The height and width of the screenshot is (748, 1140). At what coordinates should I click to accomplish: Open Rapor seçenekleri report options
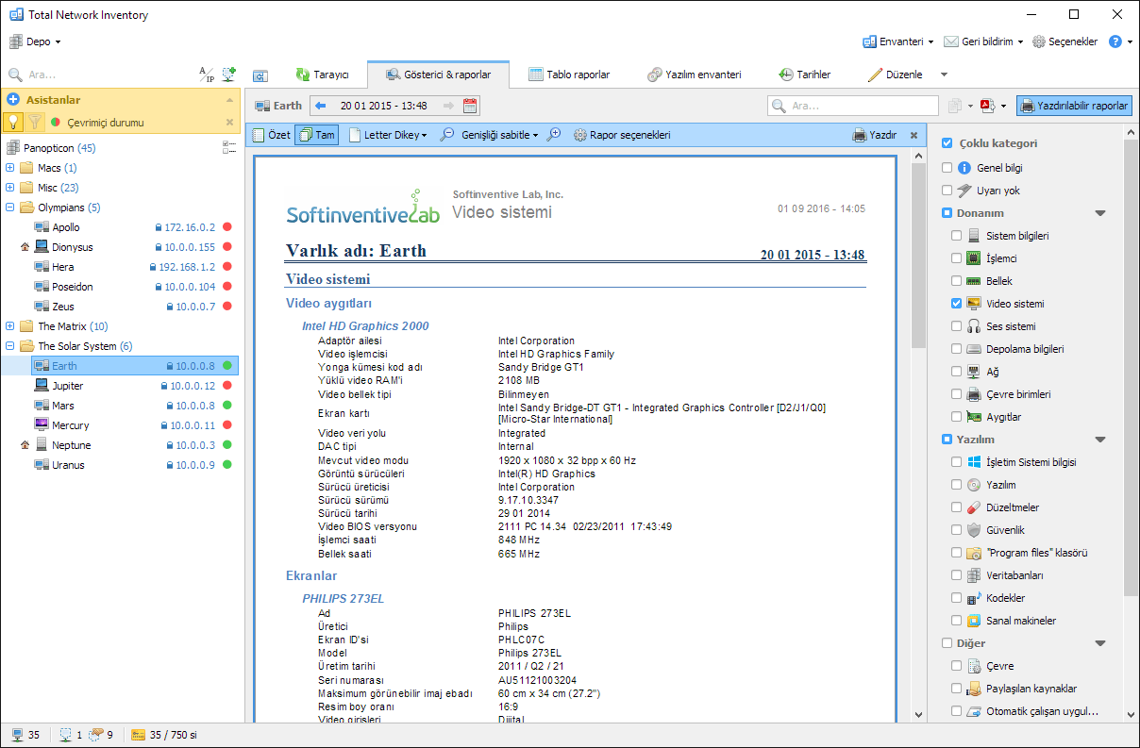[622, 135]
